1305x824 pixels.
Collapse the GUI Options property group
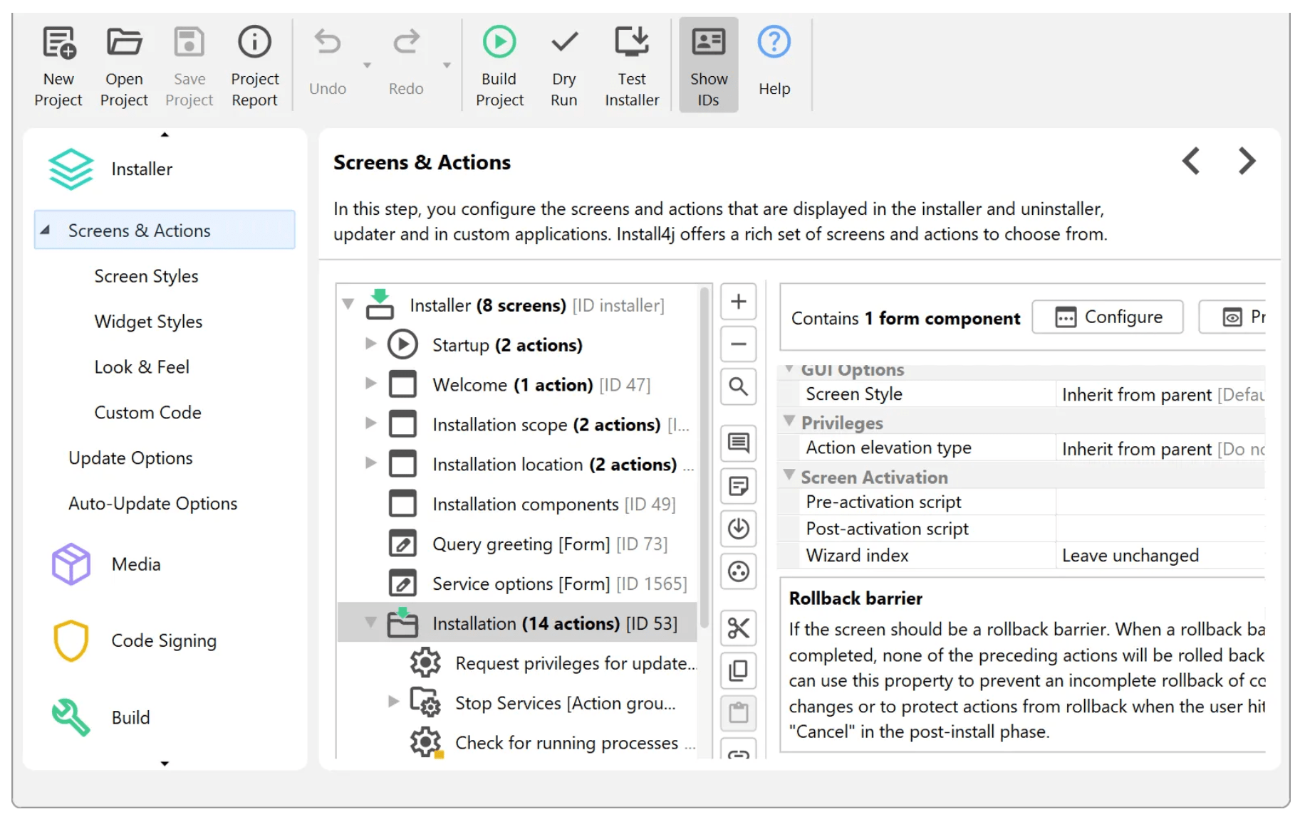tap(789, 369)
